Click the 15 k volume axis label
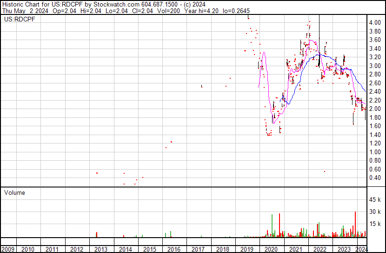The height and width of the screenshot is (253, 386). point(375,225)
